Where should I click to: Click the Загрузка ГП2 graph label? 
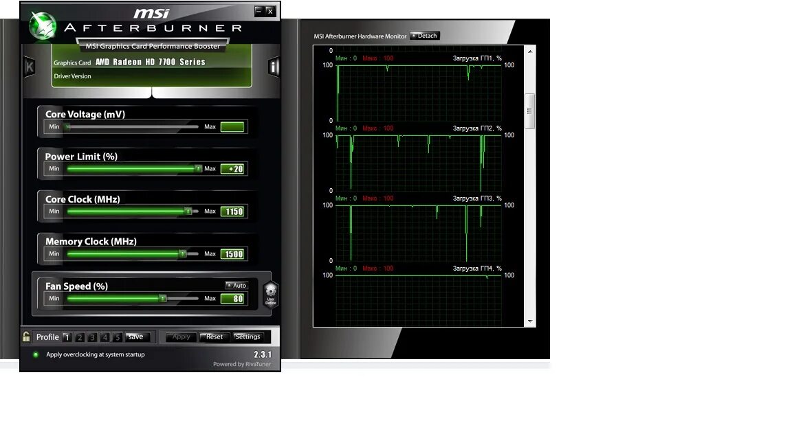[477, 128]
